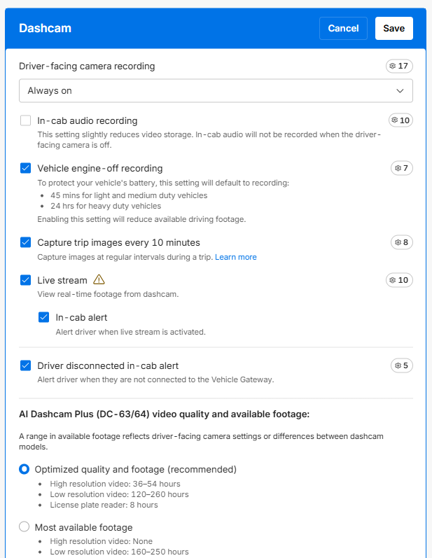Uncheck Vehicle engine-off recording
432x558 pixels.
click(x=26, y=168)
